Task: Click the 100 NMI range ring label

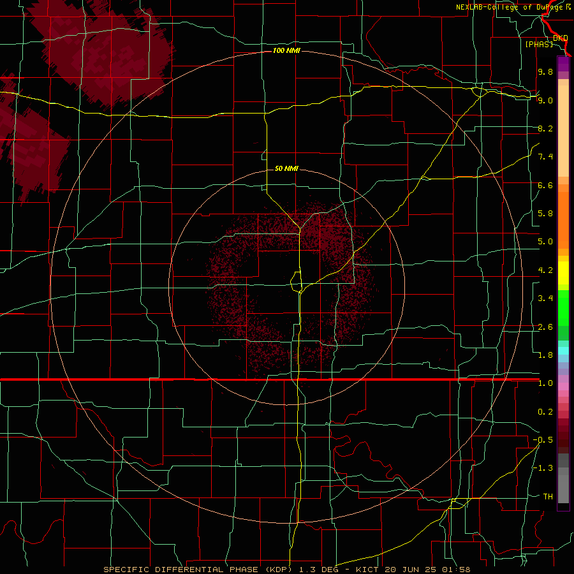Action: (x=286, y=50)
